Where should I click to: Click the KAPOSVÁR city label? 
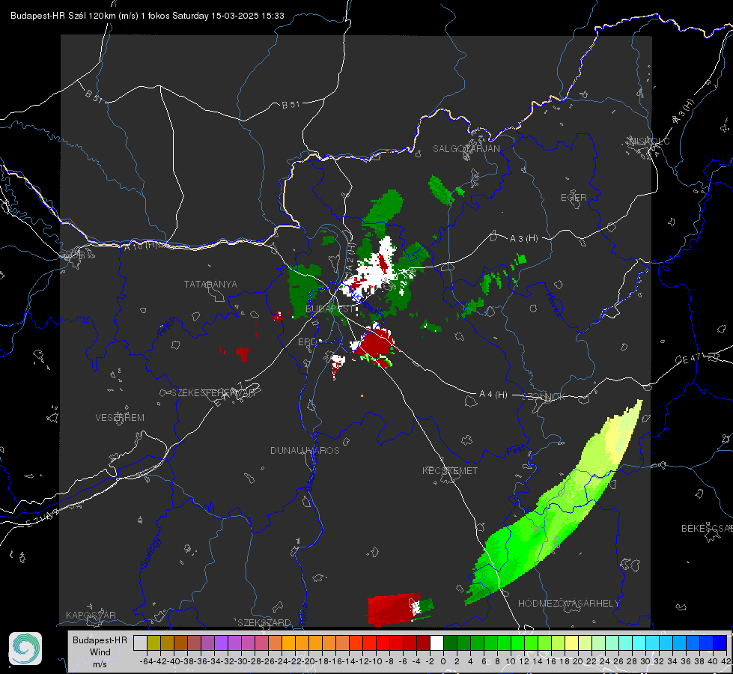point(91,615)
